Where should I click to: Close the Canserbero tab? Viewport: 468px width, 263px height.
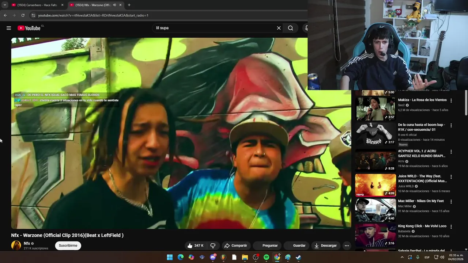pos(62,5)
